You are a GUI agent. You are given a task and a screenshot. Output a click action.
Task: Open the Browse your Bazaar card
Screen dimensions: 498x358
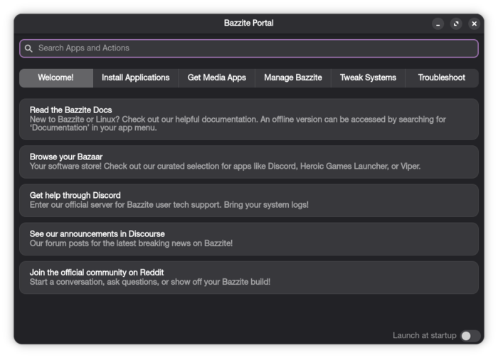pyautogui.click(x=249, y=162)
